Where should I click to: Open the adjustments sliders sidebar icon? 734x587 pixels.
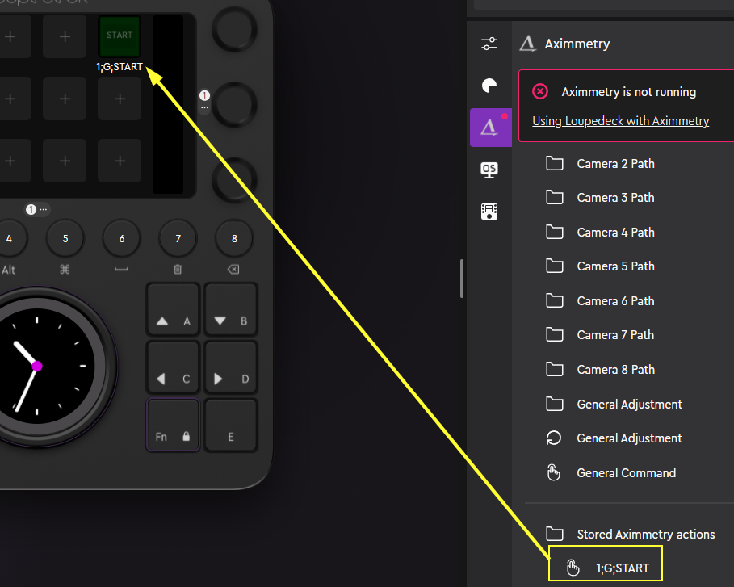tap(489, 44)
